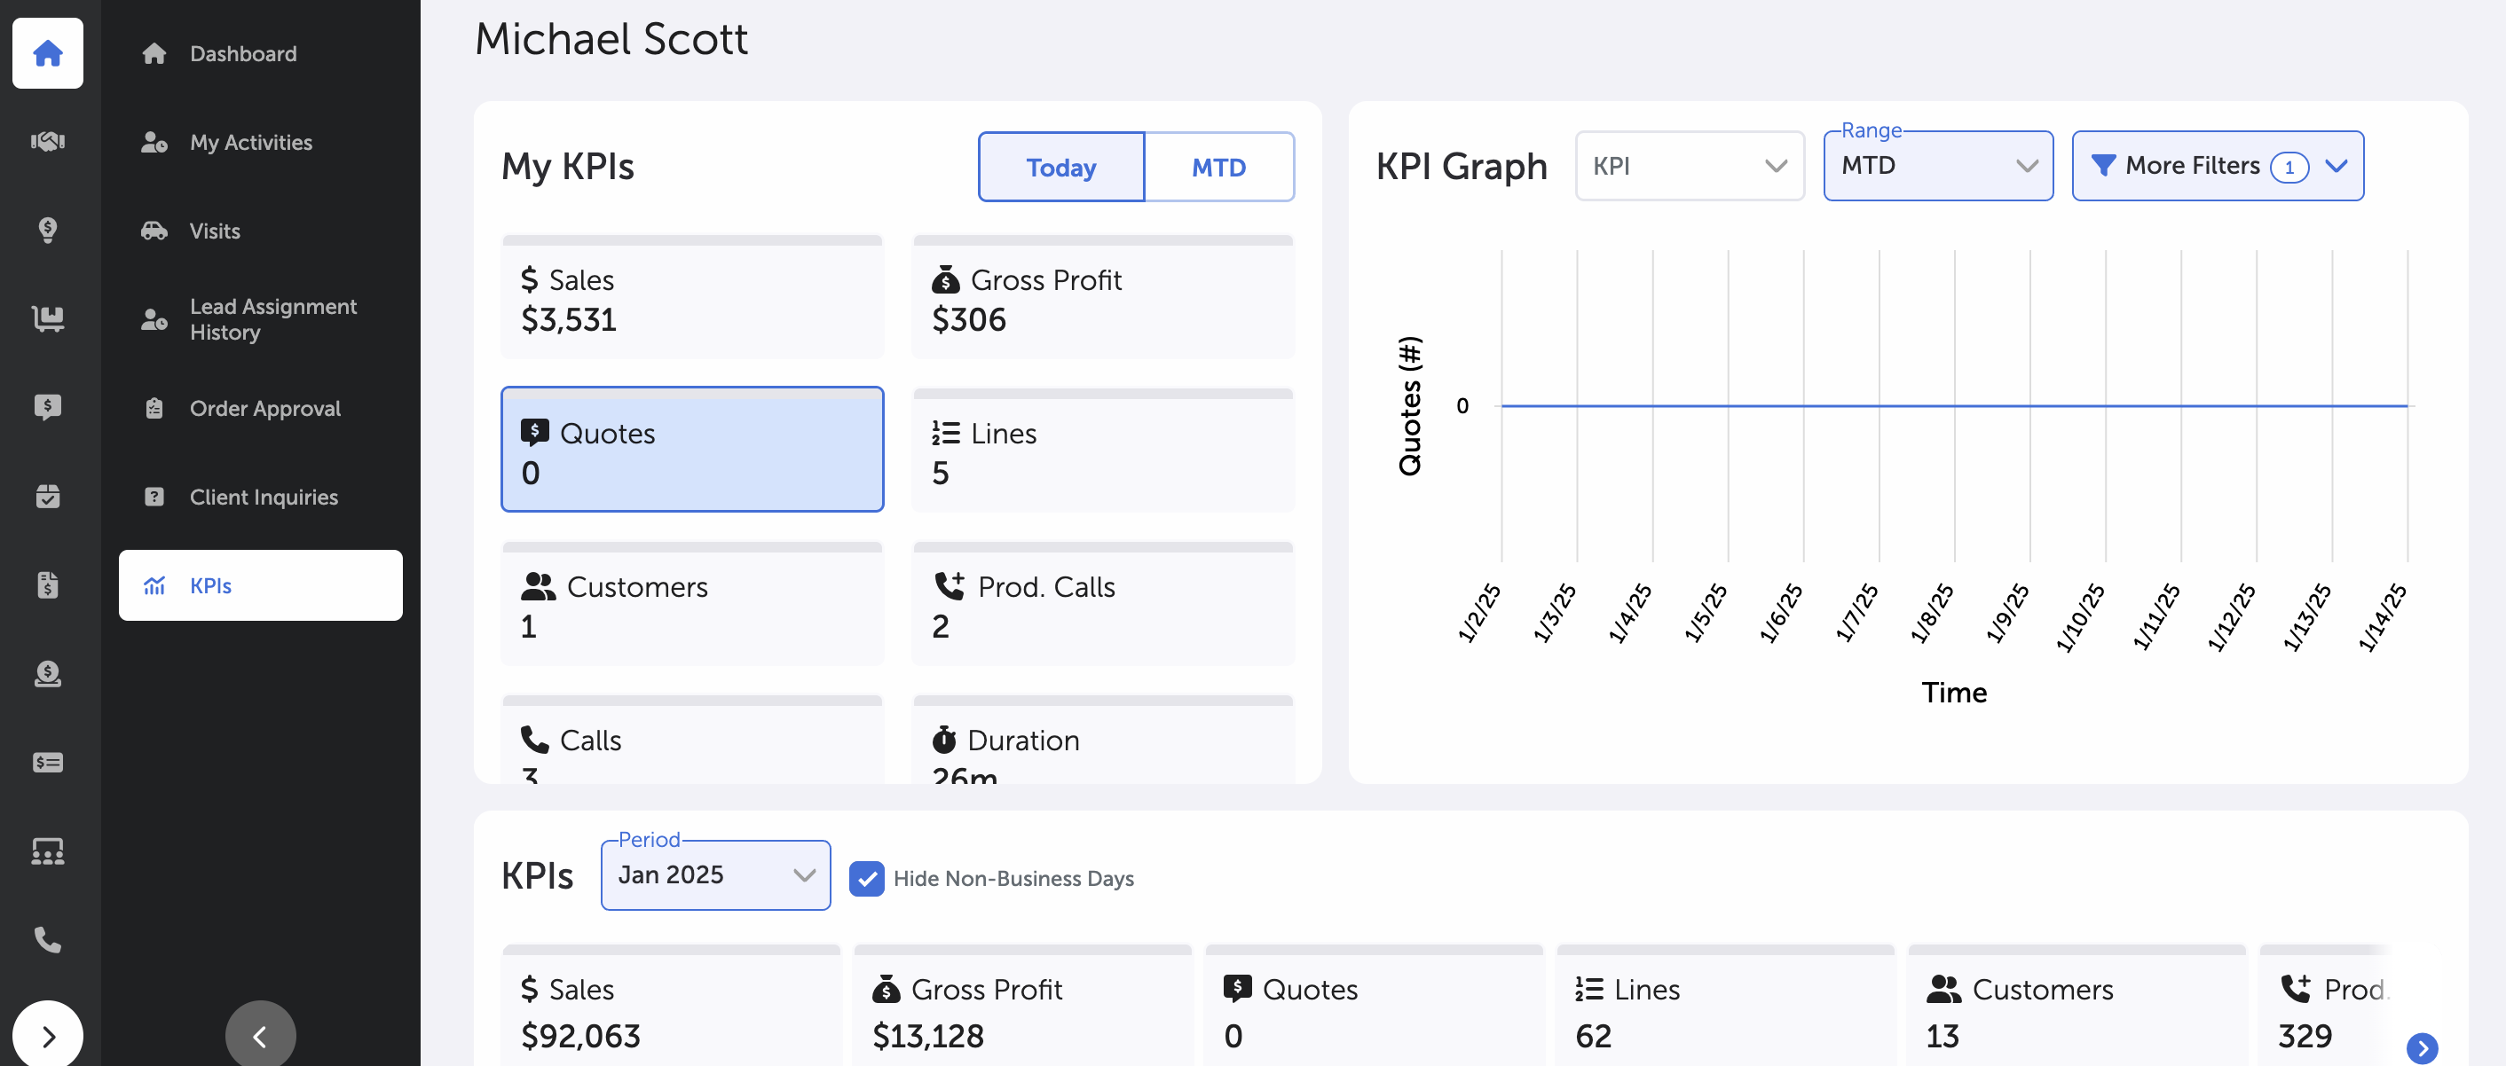Click the question icon beside Client Inquiries
Screen dimensions: 2506x1066
coord(154,497)
